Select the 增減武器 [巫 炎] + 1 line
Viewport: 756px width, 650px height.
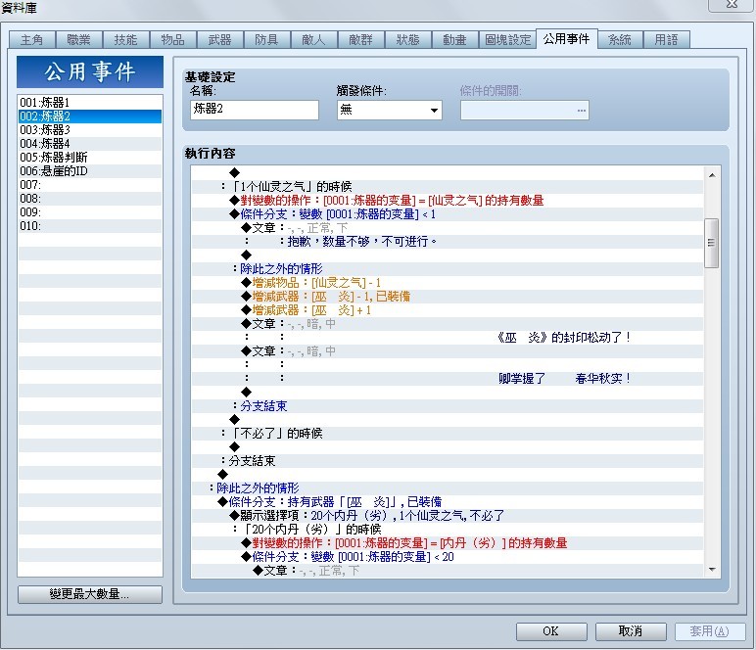tap(448, 309)
